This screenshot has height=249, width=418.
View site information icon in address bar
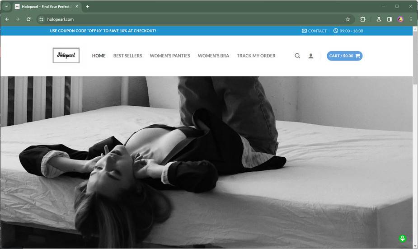tap(41, 19)
